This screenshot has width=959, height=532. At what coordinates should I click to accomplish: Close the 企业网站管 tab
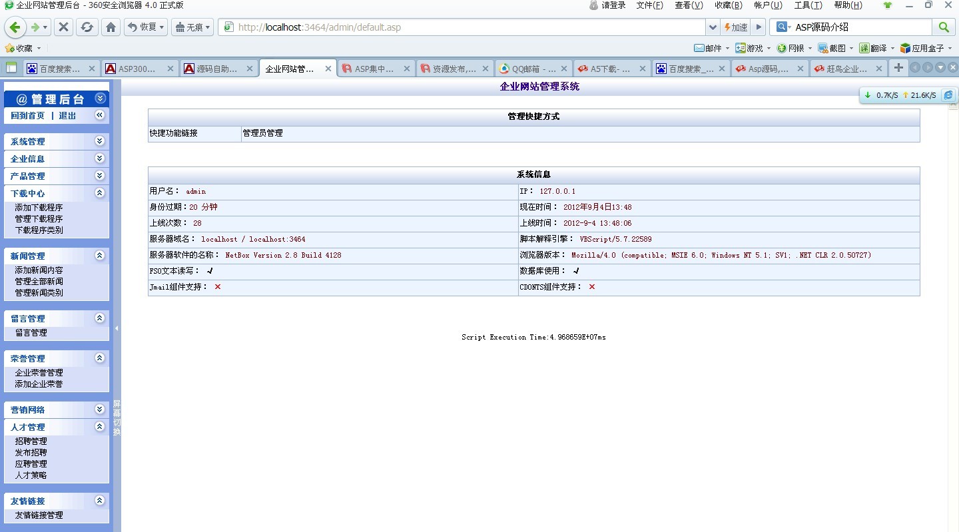coord(328,69)
